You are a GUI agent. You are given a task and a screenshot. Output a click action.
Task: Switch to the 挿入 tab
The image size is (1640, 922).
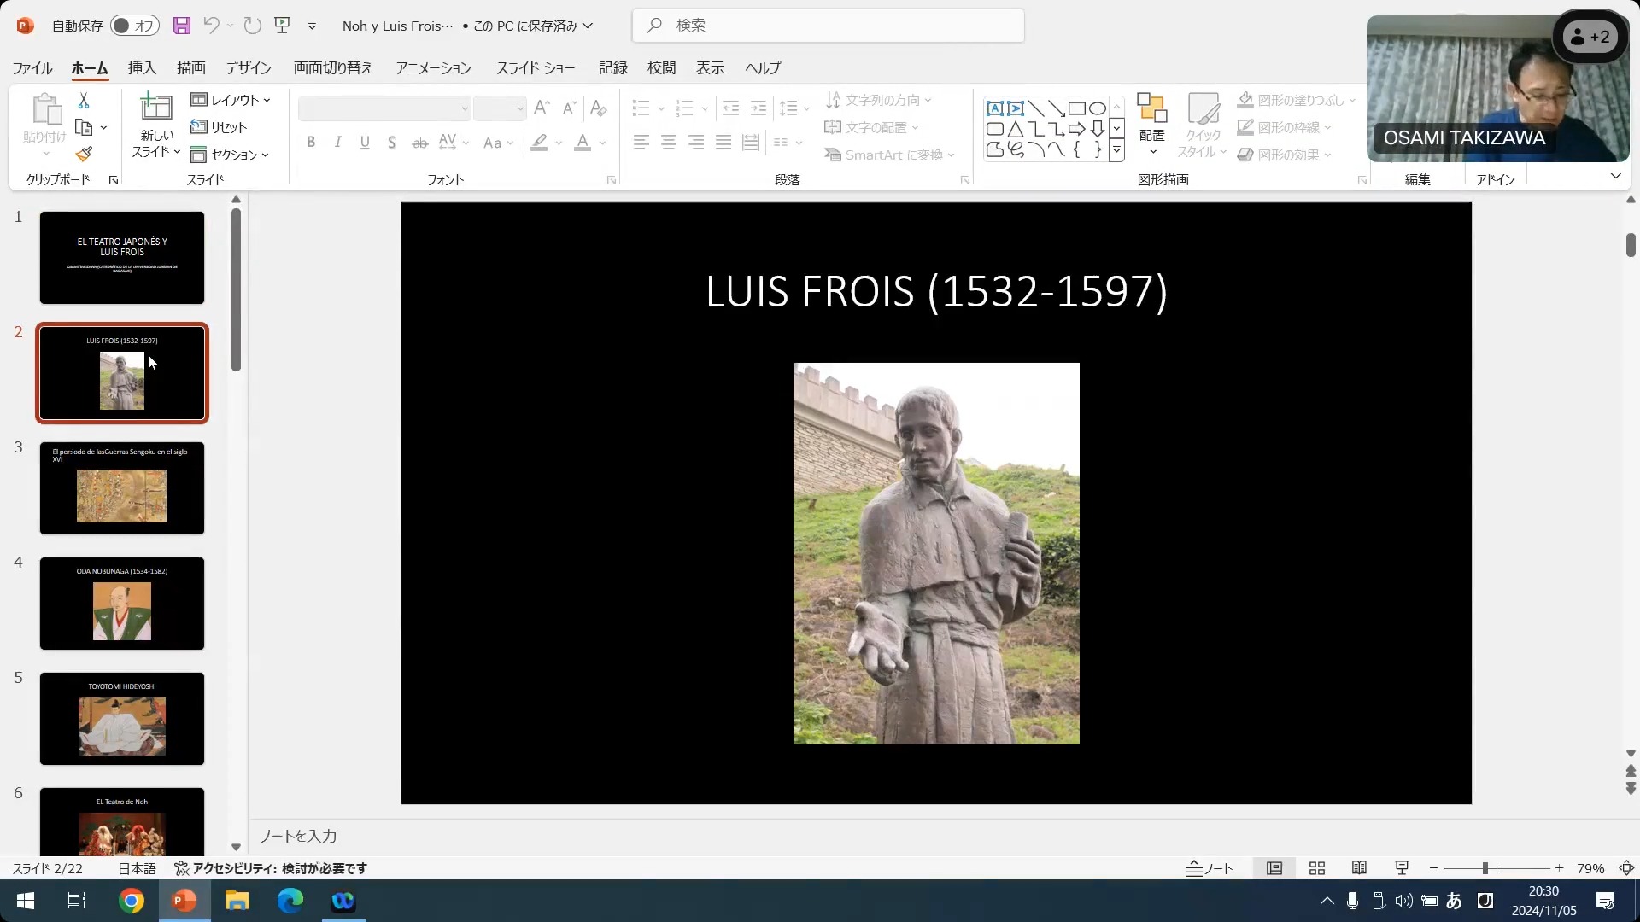coord(142,67)
